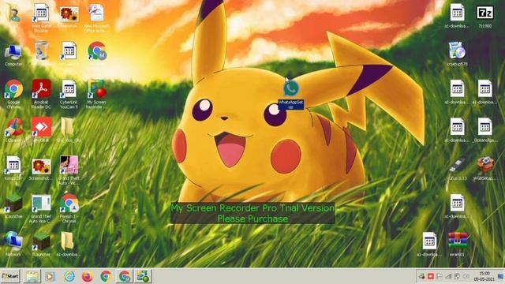505x284 pixels.
Task: Select the WhatsAppSetup installer icon
Action: (x=291, y=95)
